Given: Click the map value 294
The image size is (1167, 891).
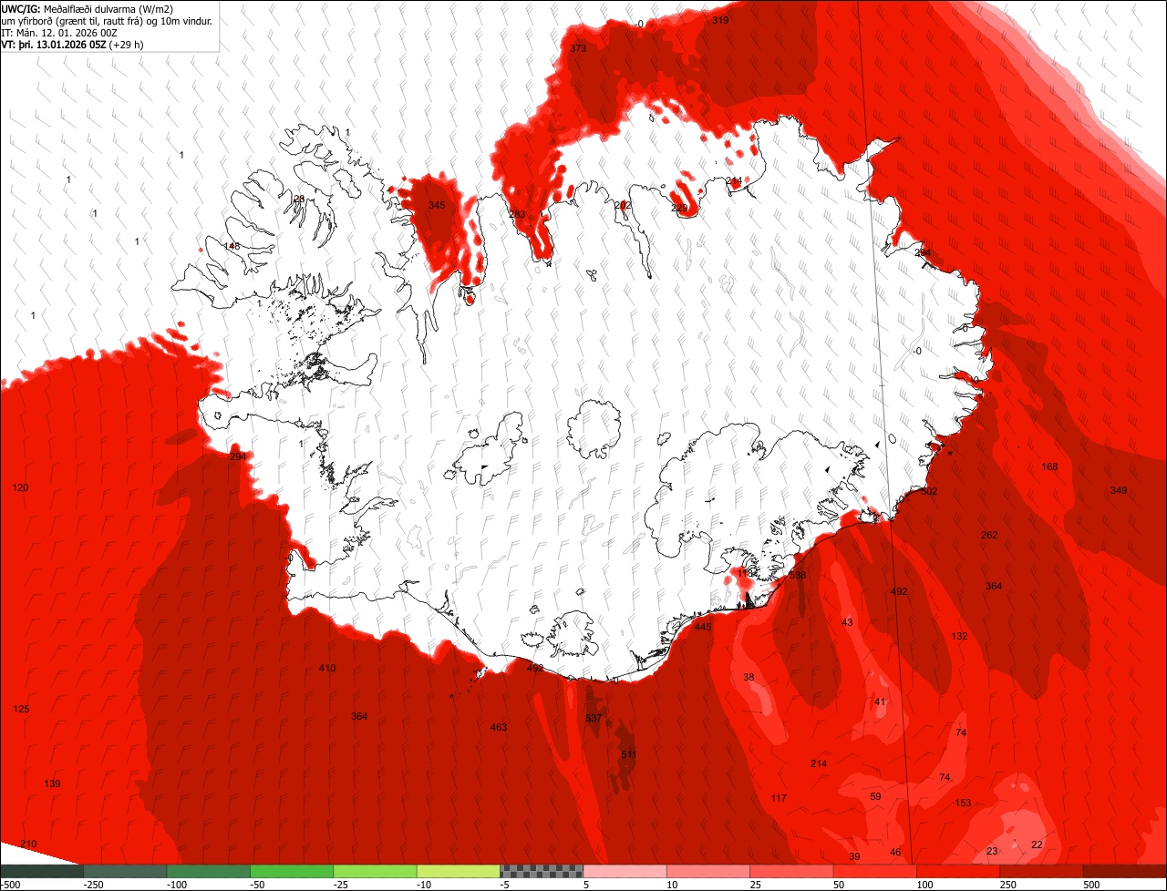Looking at the screenshot, I should [238, 456].
